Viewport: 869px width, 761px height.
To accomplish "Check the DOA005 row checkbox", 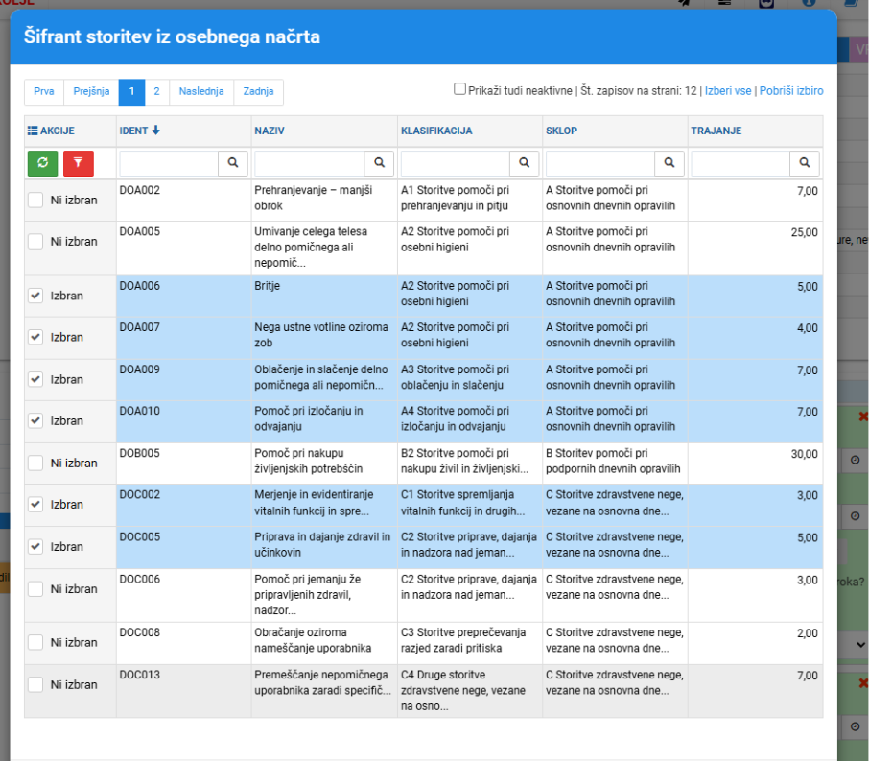I will (35, 241).
